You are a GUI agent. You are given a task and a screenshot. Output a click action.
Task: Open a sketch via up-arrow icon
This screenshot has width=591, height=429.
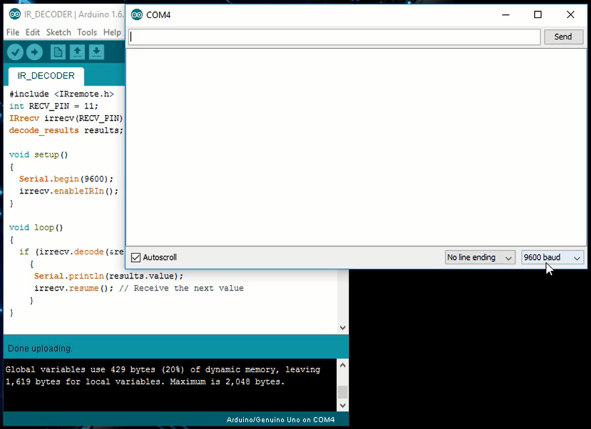(x=78, y=52)
